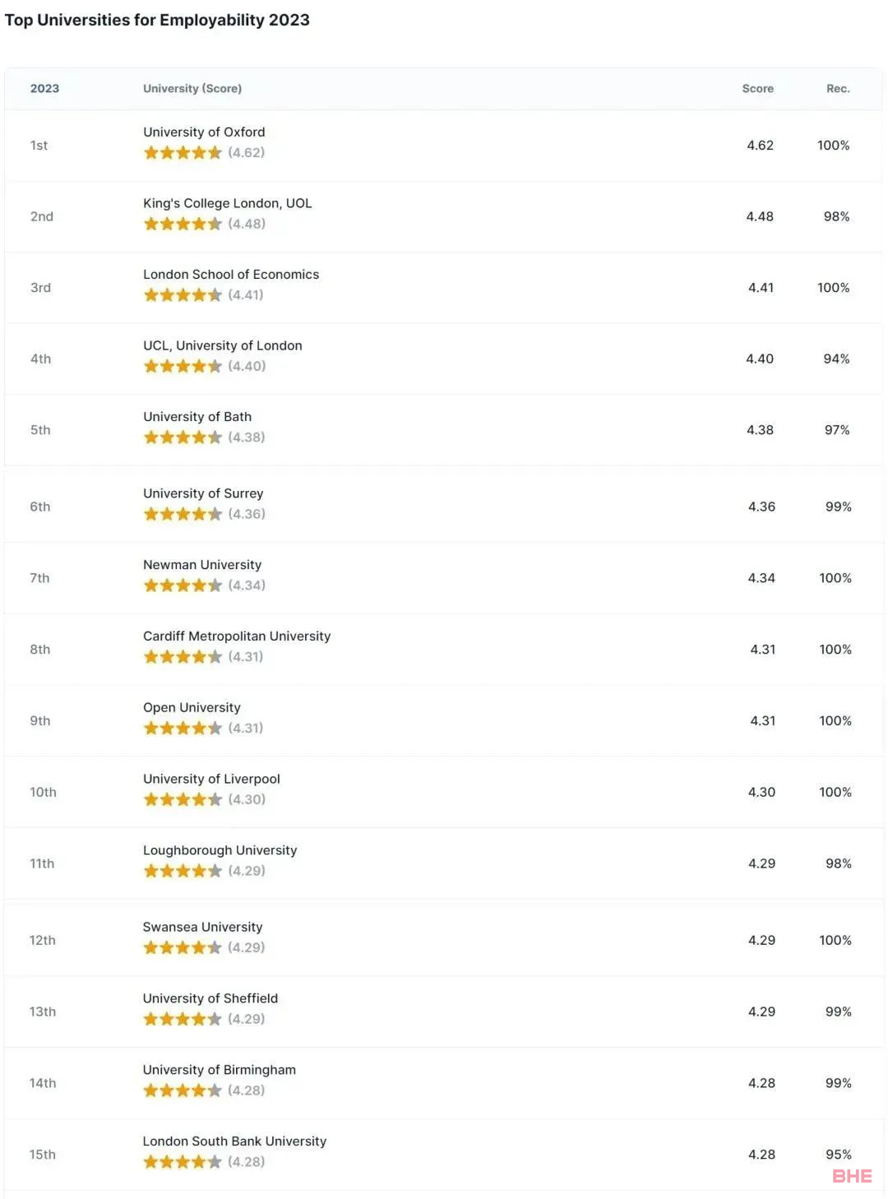Select Swansea University's star rating

pos(183,947)
